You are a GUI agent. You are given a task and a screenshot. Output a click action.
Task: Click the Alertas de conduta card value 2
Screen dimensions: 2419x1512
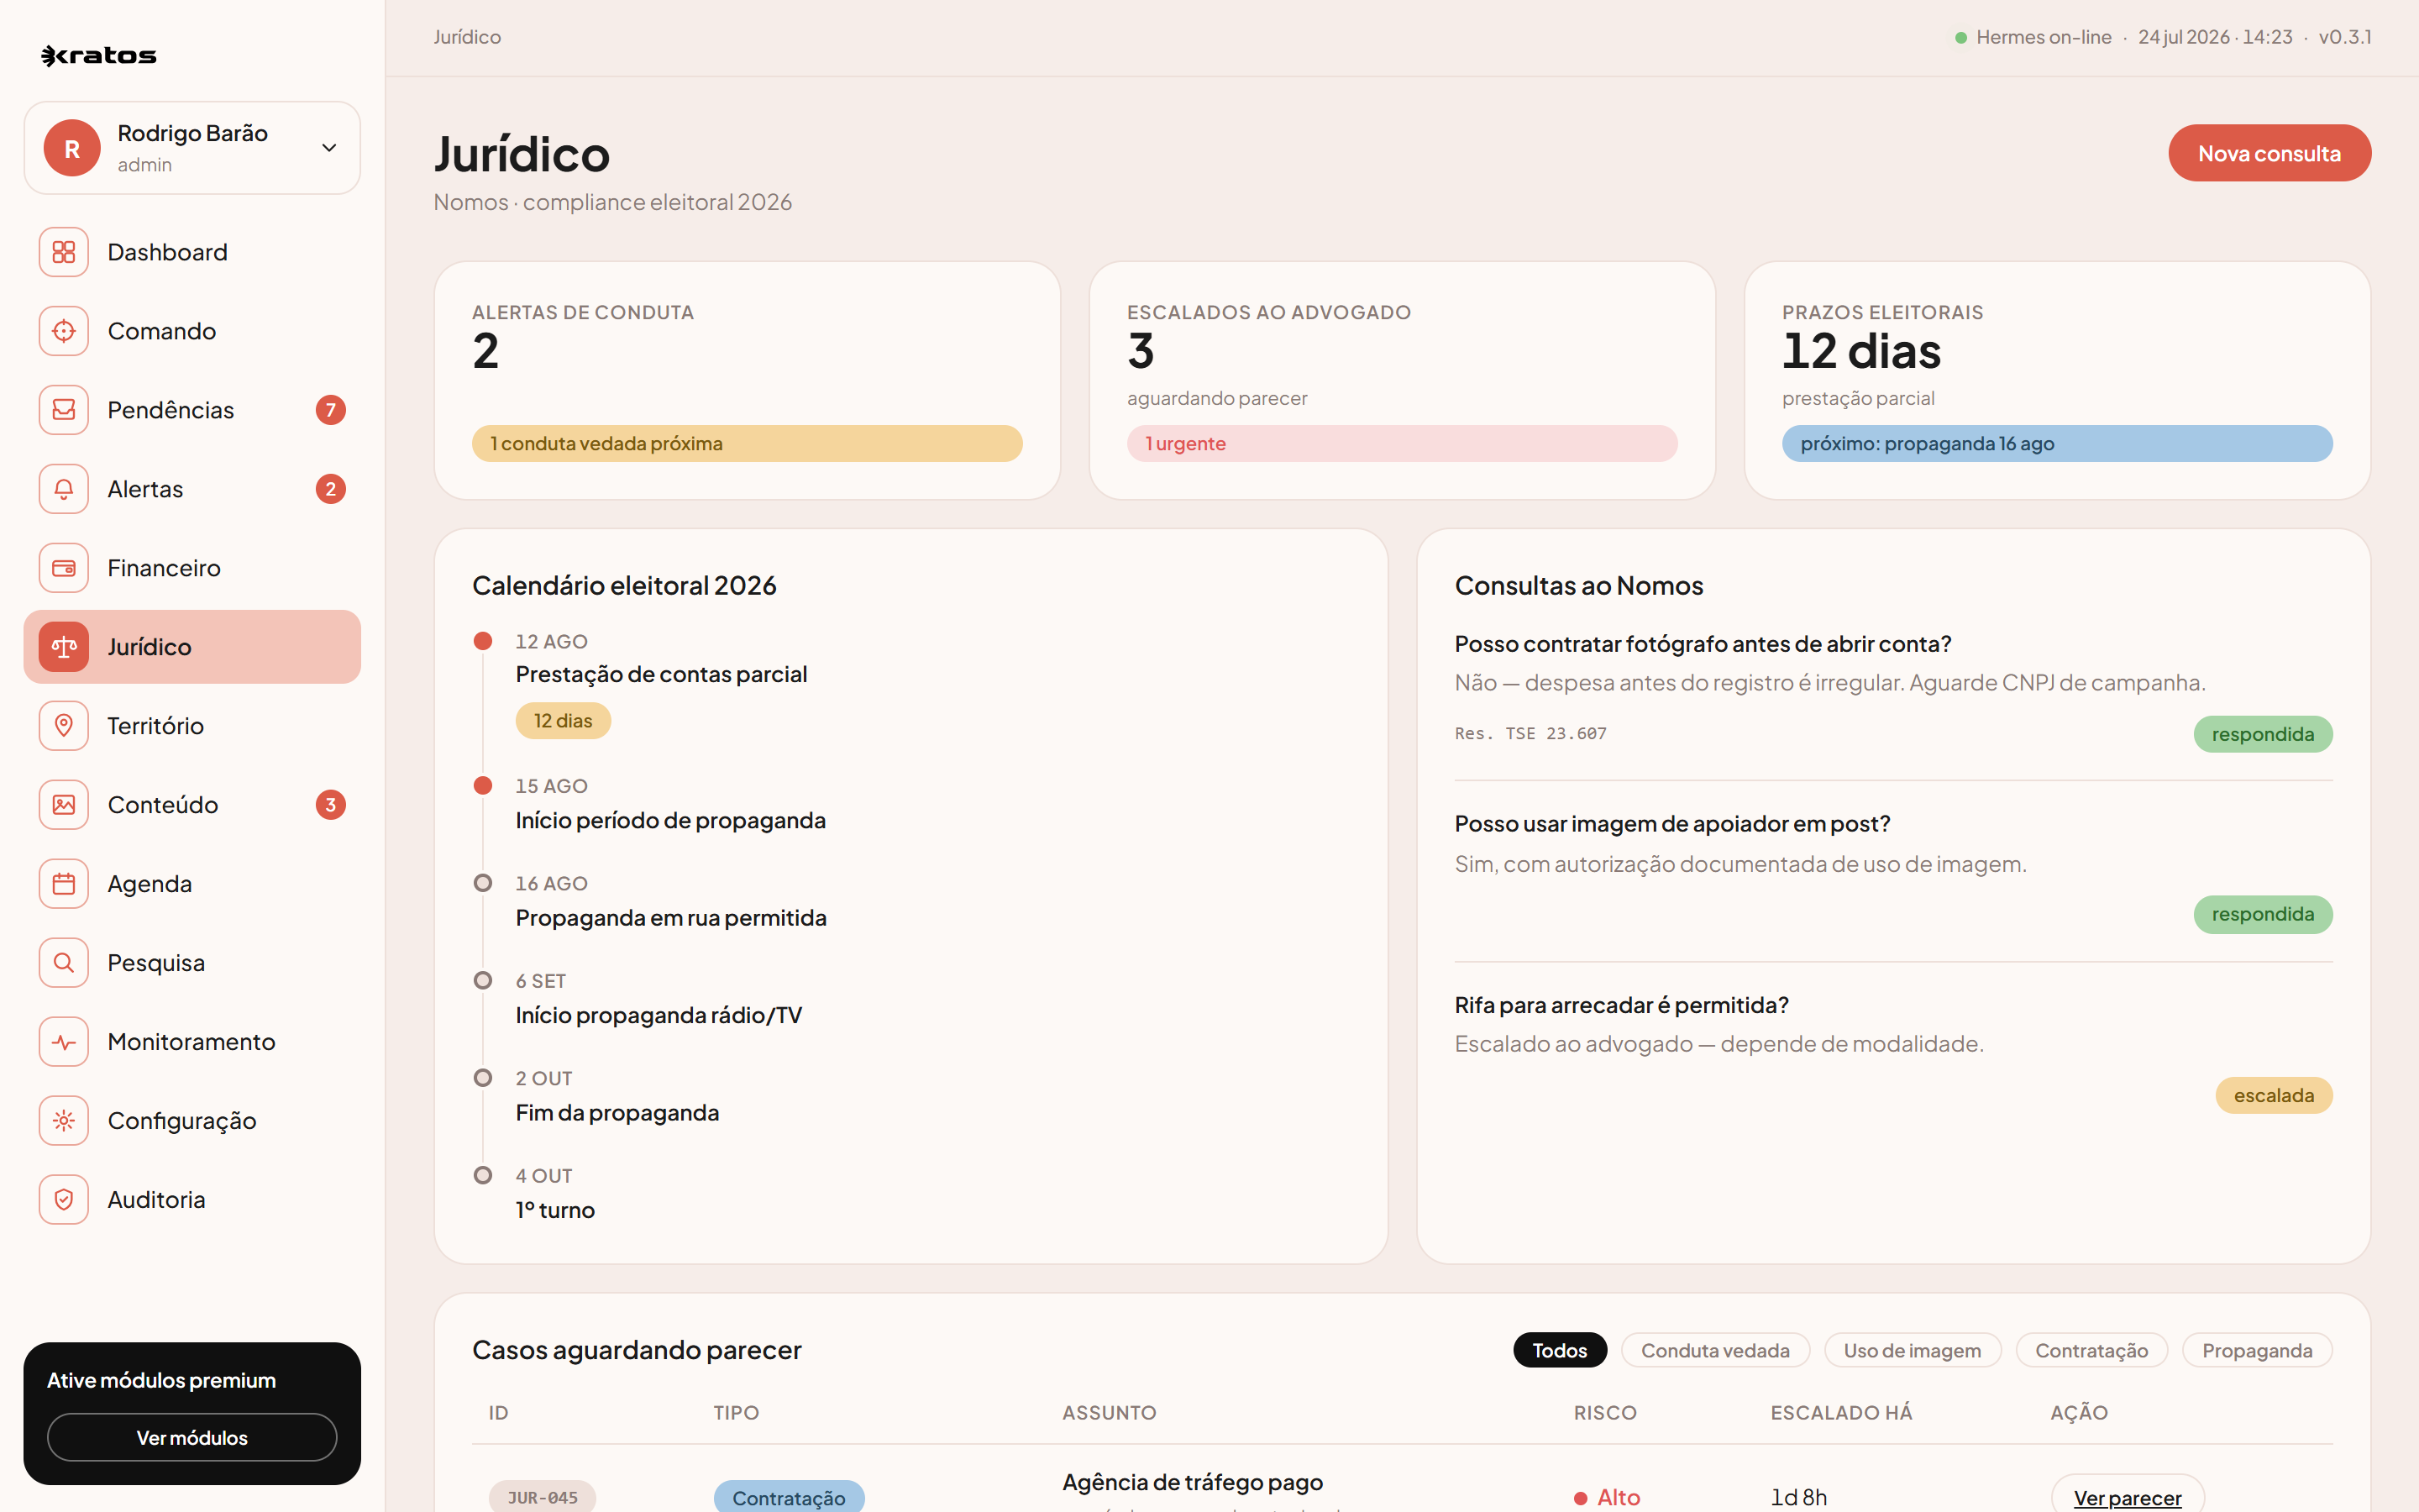tap(485, 351)
